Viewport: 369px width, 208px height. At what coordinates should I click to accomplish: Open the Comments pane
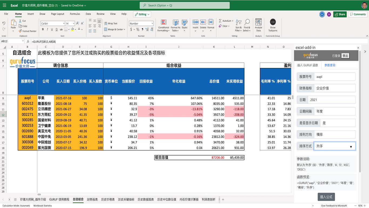tap(358, 14)
